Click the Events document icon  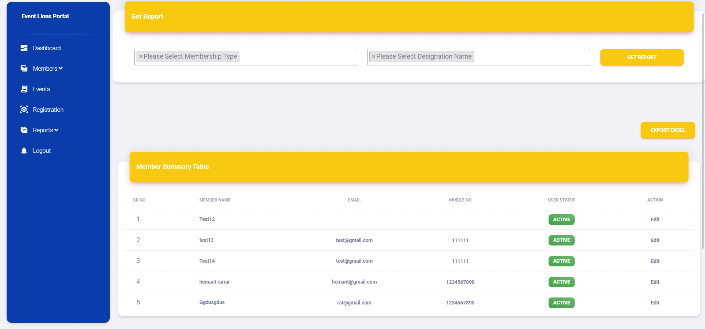tap(24, 89)
